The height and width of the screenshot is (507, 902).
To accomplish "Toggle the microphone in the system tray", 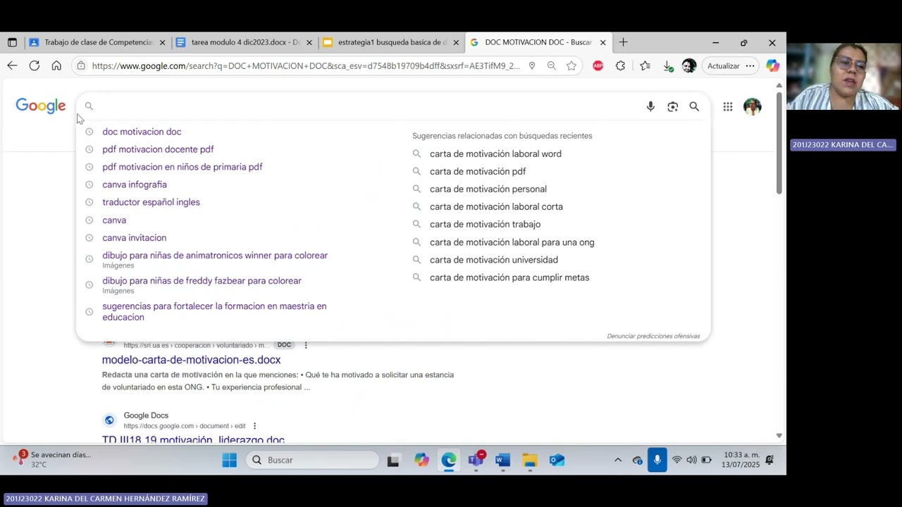I will 657,460.
